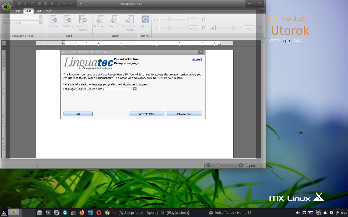Click Export From Cursor Position icon
This screenshot has height=217, width=348.
[x=129, y=20]
